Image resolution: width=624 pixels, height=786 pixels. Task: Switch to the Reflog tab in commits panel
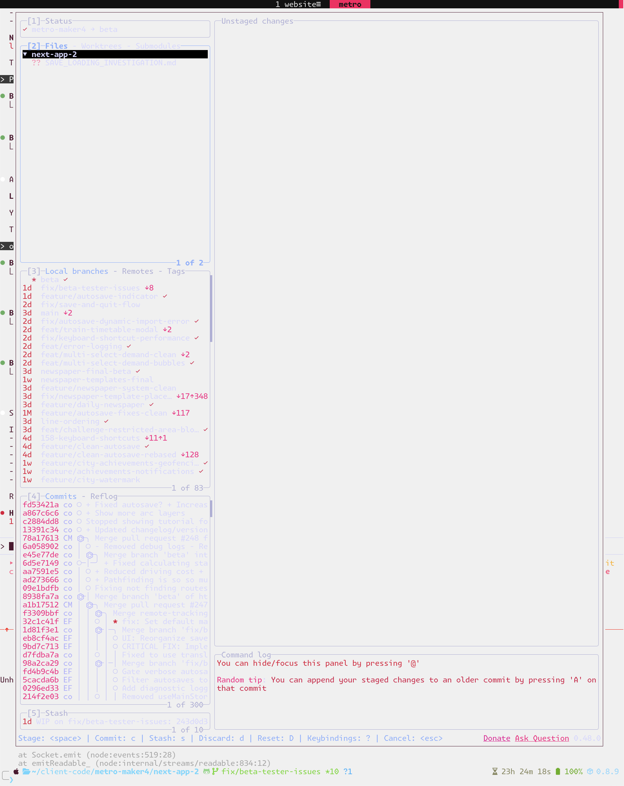[x=104, y=496]
